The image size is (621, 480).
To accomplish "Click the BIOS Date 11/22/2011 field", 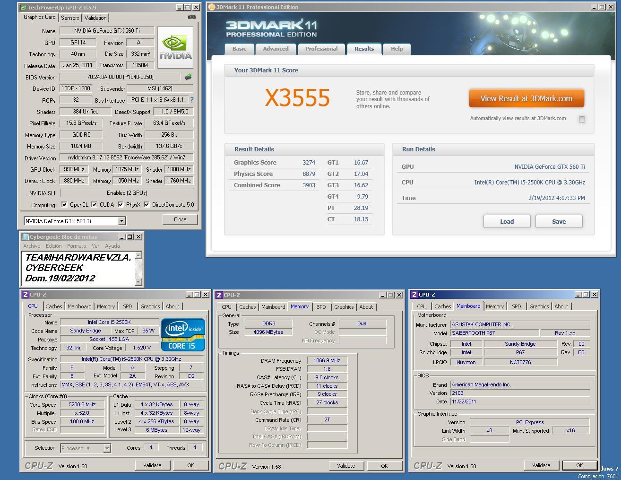I will point(520,401).
